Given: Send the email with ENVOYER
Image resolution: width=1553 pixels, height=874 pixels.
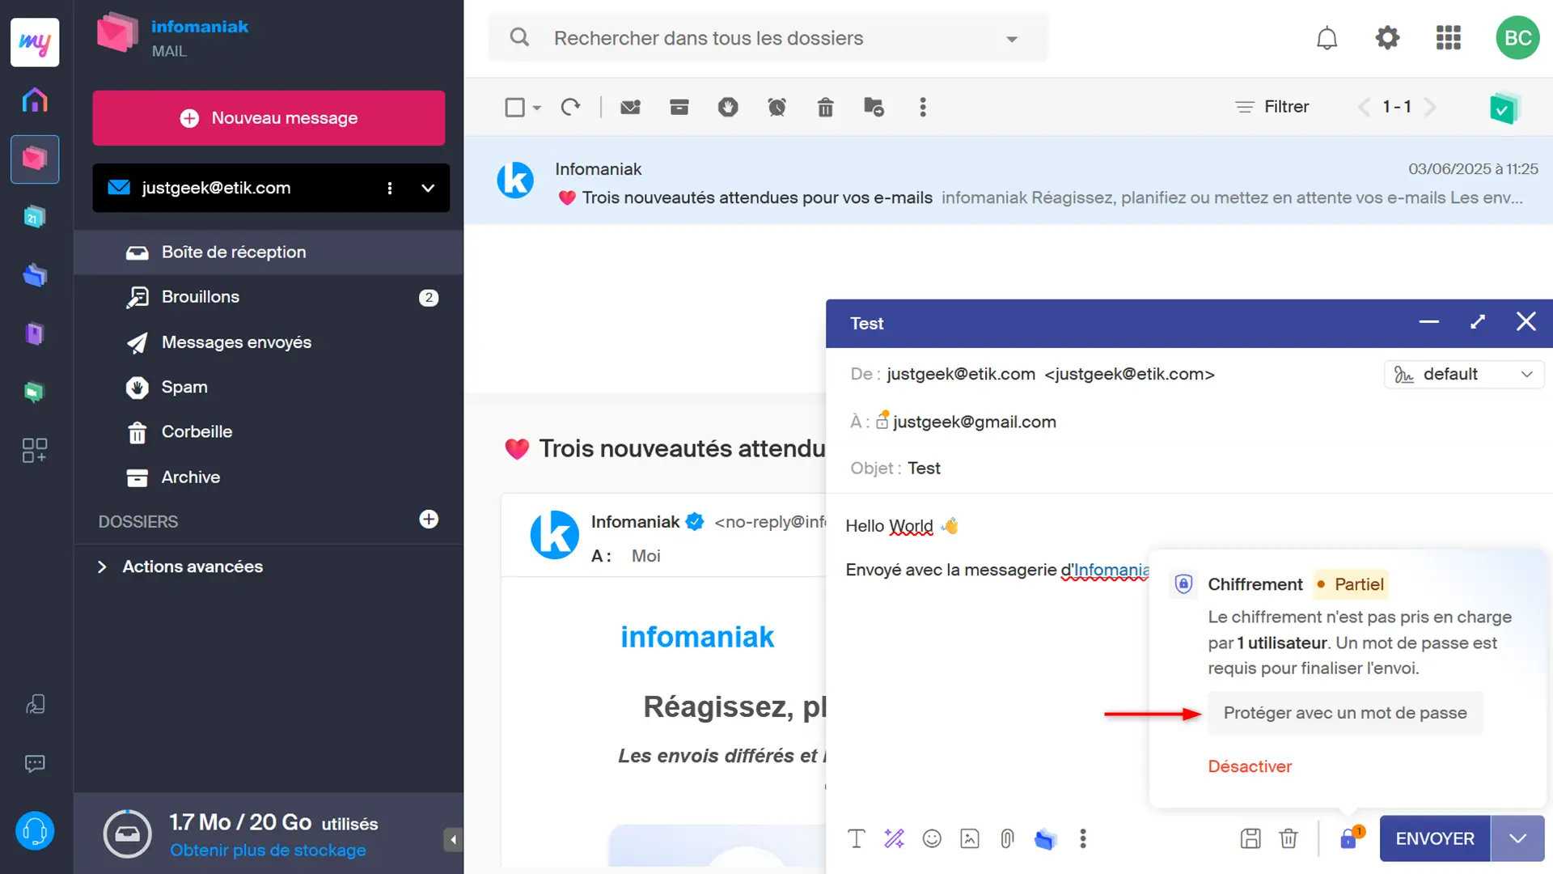Looking at the screenshot, I should (x=1435, y=838).
